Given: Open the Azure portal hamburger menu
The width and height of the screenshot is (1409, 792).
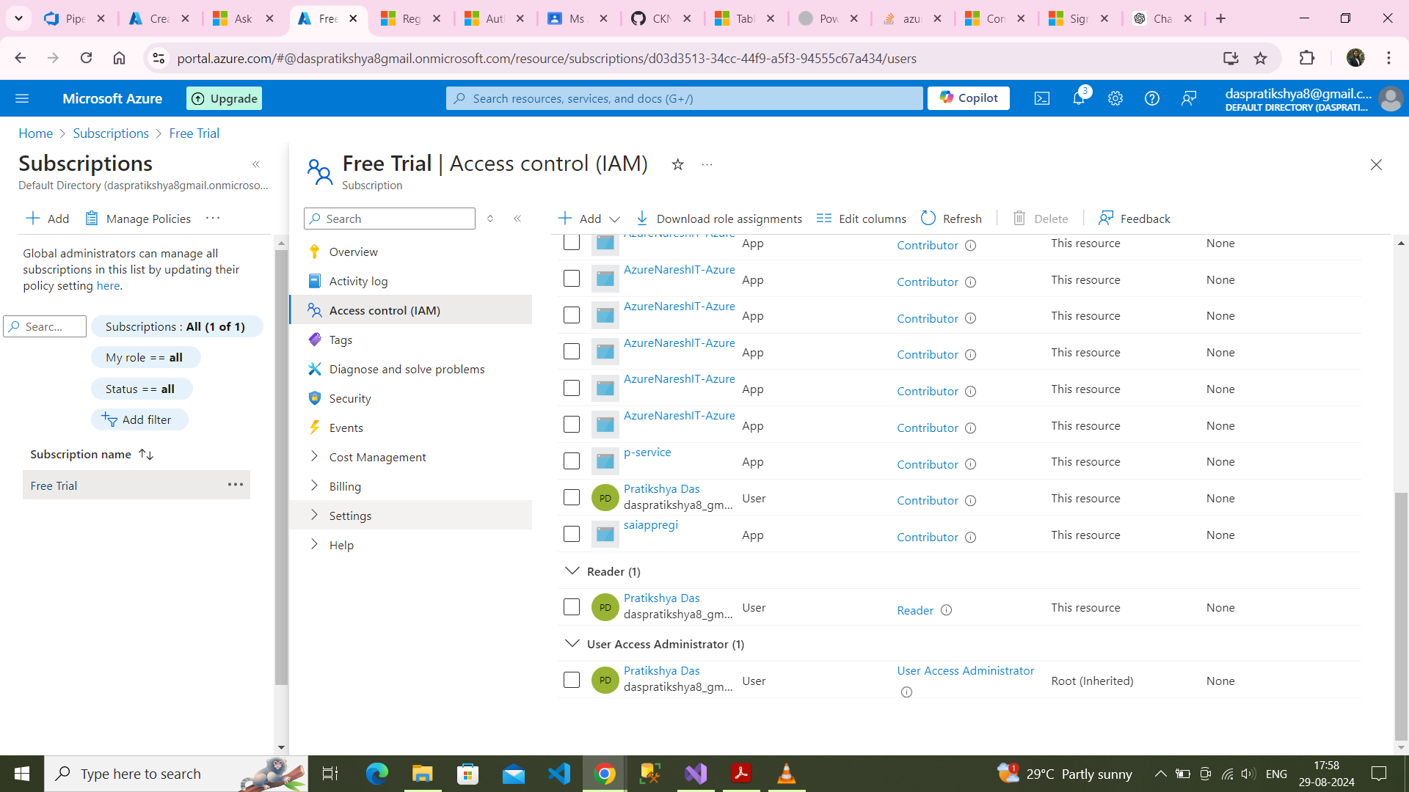Looking at the screenshot, I should pyautogui.click(x=22, y=98).
